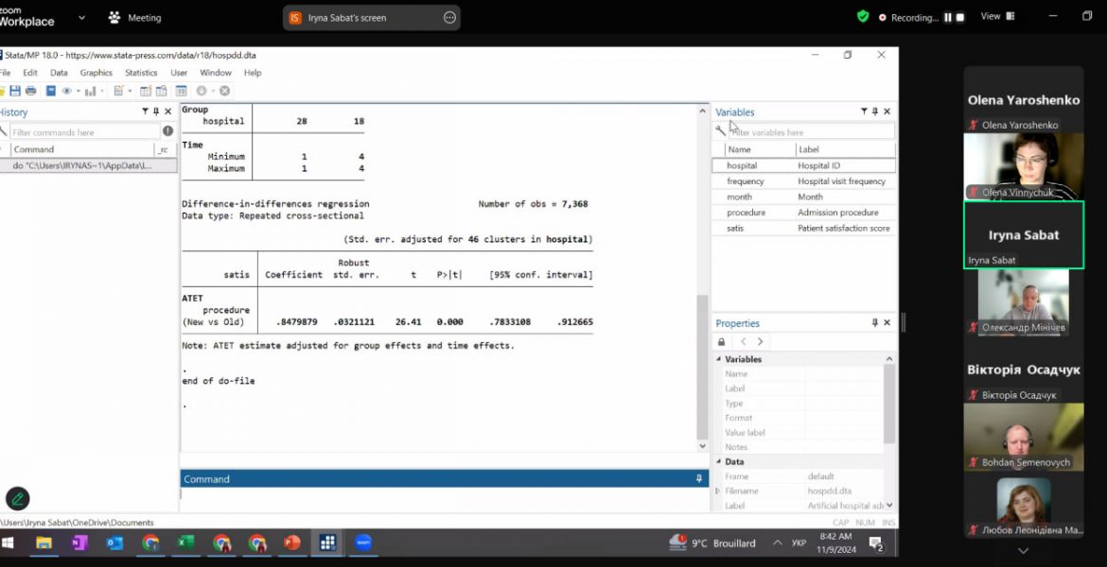Viewport: 1107px width, 567px height.
Task: Click the Filter variables here field
Action: (x=812, y=132)
